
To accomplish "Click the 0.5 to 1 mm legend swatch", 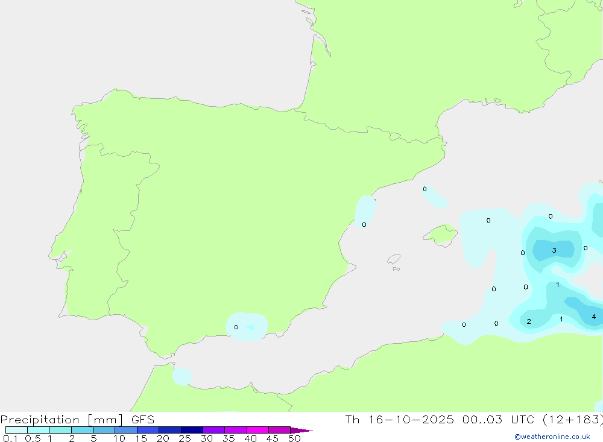I will point(38,430).
